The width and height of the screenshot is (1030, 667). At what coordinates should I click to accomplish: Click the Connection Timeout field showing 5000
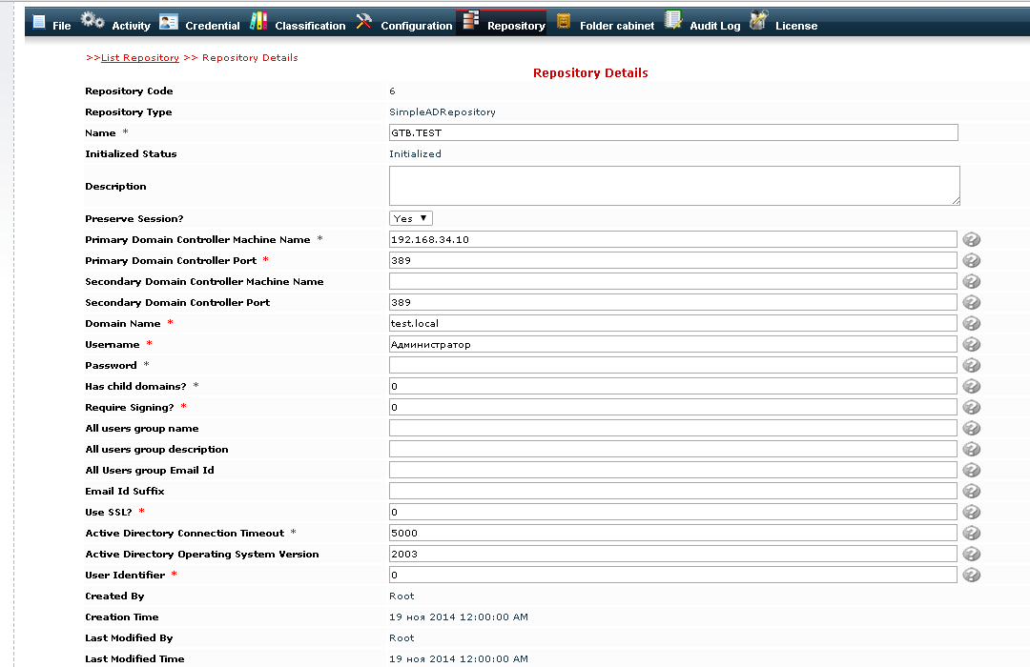(673, 533)
